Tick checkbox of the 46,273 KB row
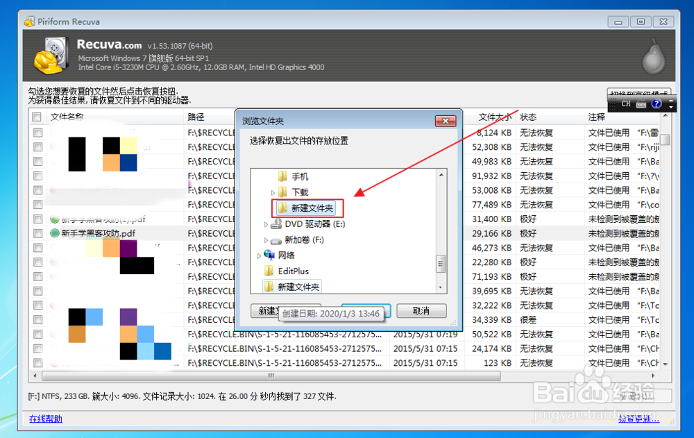The height and width of the screenshot is (438, 694). [37, 248]
